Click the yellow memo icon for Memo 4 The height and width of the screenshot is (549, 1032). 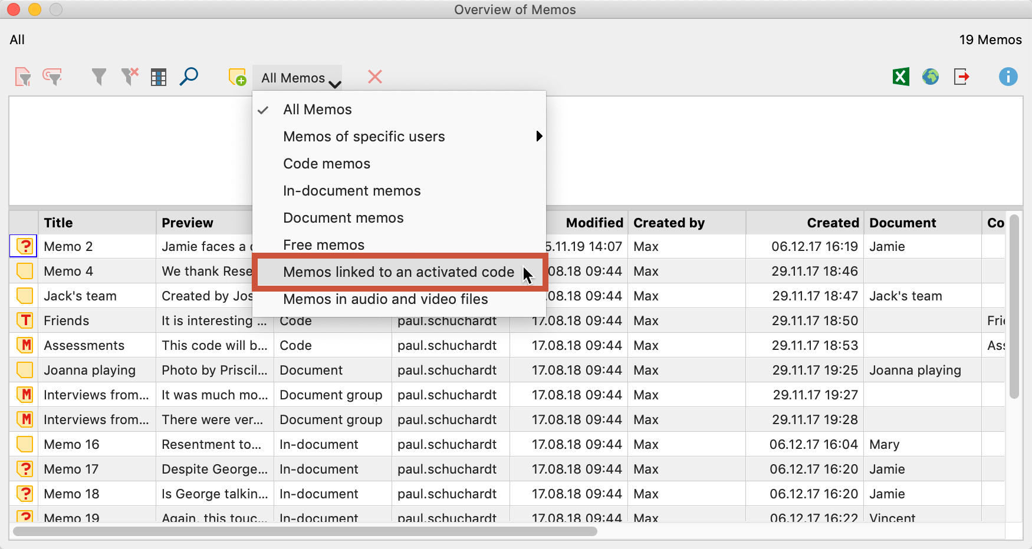pos(25,271)
